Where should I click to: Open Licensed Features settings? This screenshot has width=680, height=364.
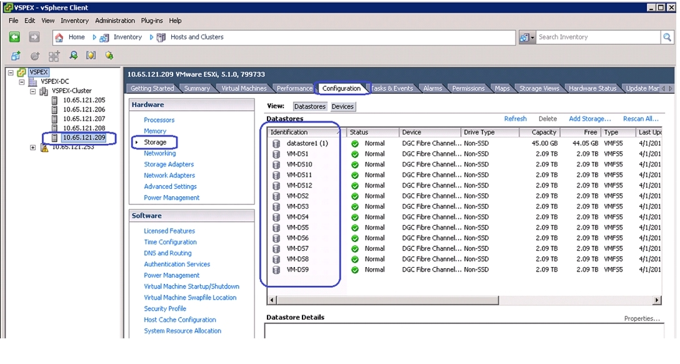169,231
